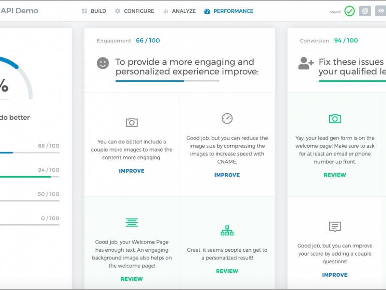Click the green text-alignment icon
This screenshot has height=290, width=386.
pos(132,222)
